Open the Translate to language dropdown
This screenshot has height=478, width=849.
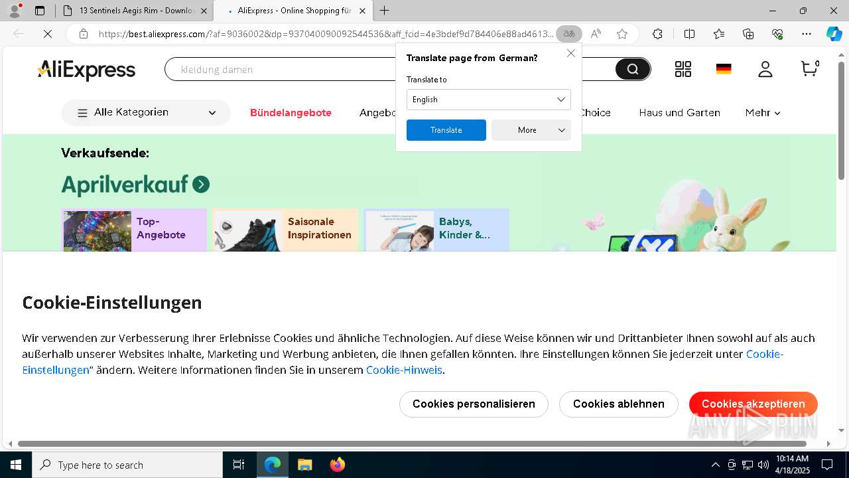pos(488,100)
